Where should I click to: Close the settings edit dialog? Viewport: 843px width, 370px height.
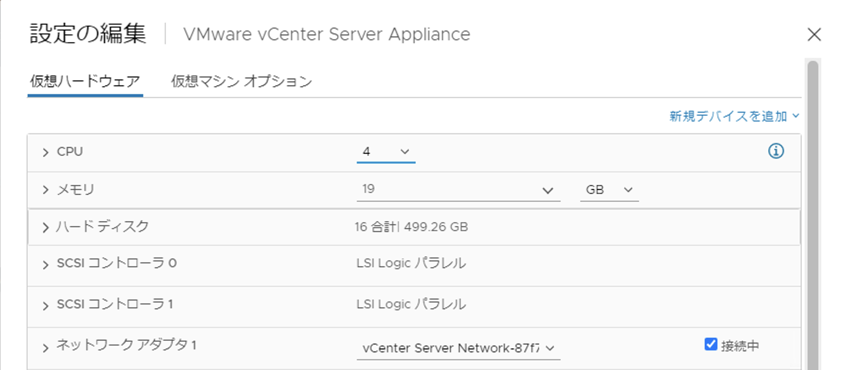pyautogui.click(x=814, y=35)
